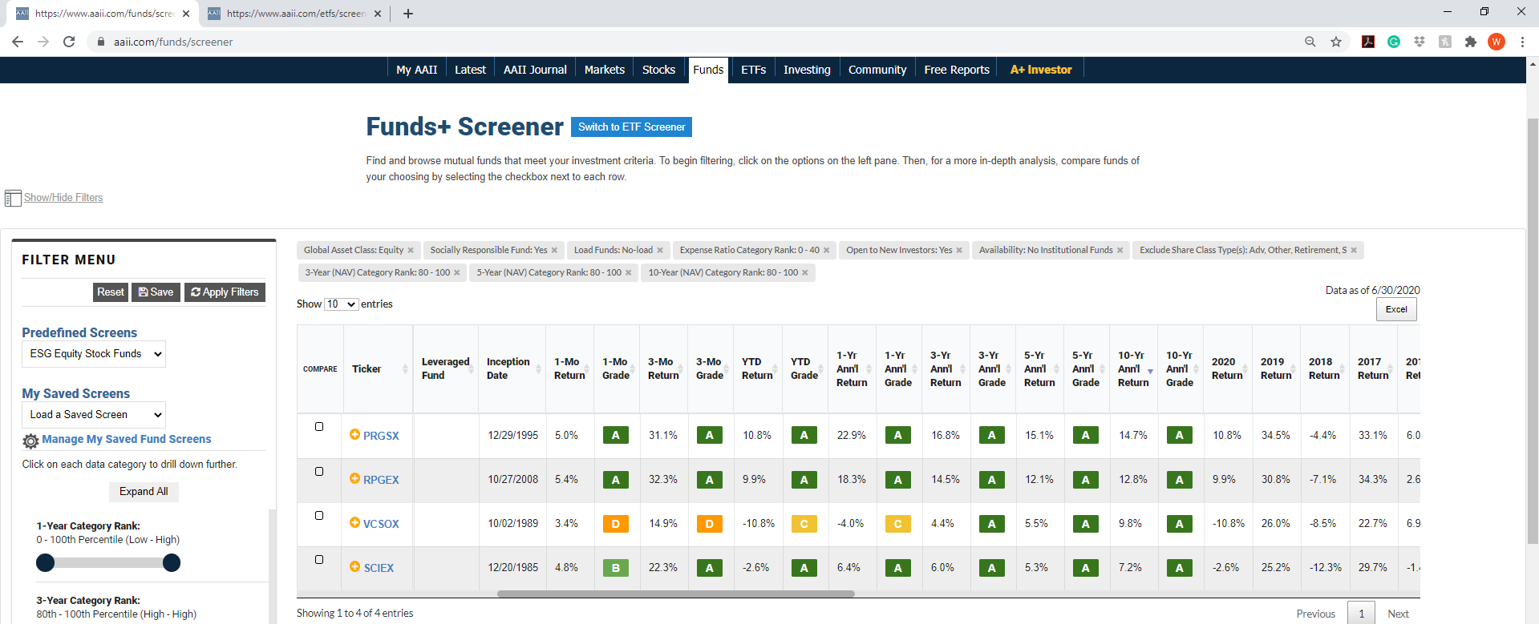Open a new browser tab
Screen dimensions: 1539x624
click(x=408, y=14)
